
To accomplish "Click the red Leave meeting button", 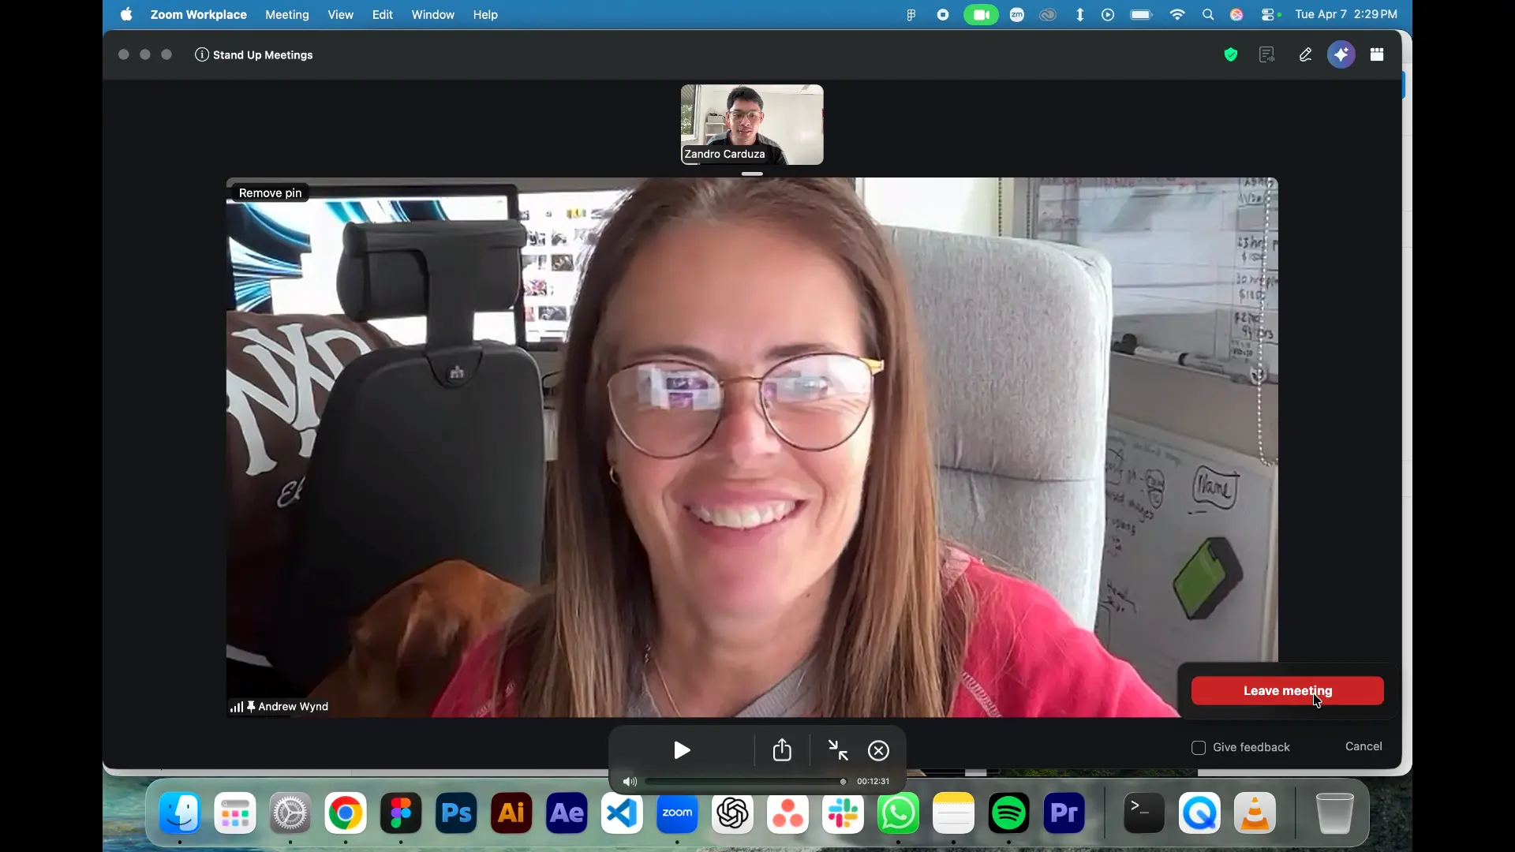I will tap(1288, 691).
